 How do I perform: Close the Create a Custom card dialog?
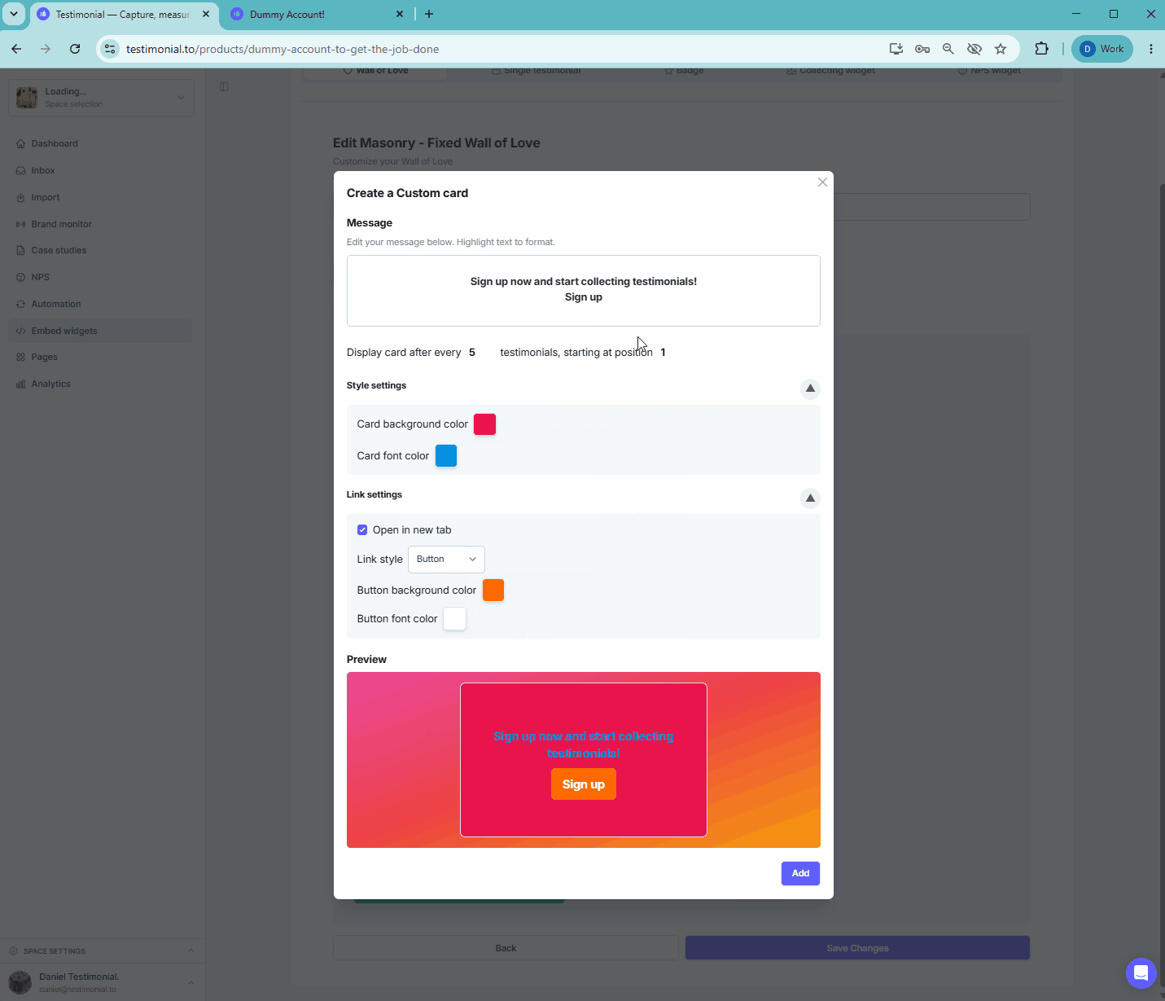(822, 182)
